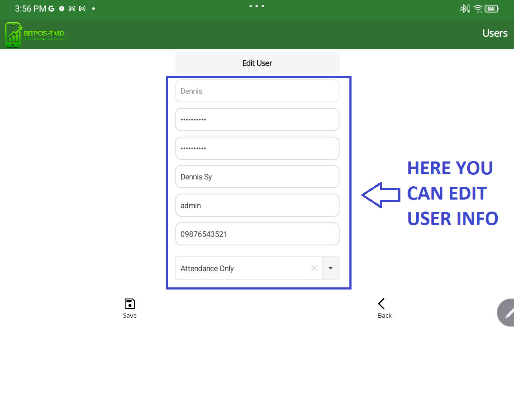Tap the Wi-Fi signal icon
The image size is (514, 403).
click(478, 9)
